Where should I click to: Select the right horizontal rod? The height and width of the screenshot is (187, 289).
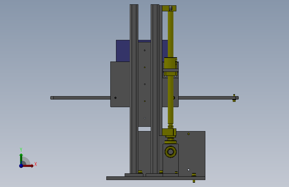[208, 98]
